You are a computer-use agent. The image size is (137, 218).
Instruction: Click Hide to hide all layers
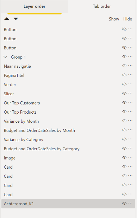127,19
